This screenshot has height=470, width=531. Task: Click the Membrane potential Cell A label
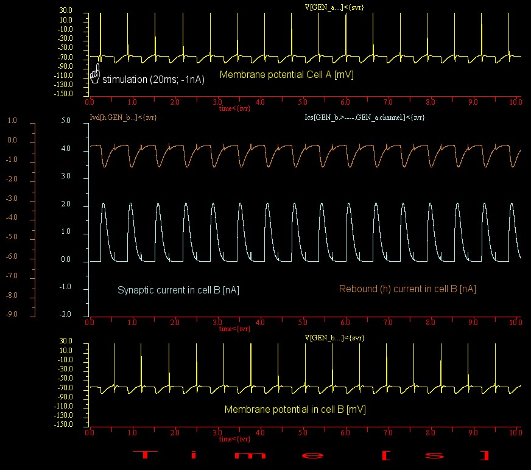286,75
